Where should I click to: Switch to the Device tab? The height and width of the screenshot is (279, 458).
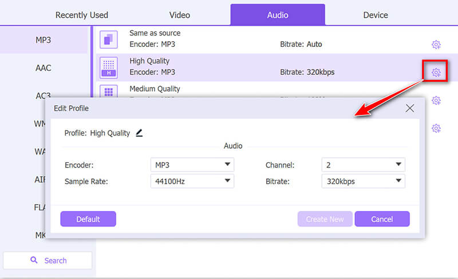[376, 15]
